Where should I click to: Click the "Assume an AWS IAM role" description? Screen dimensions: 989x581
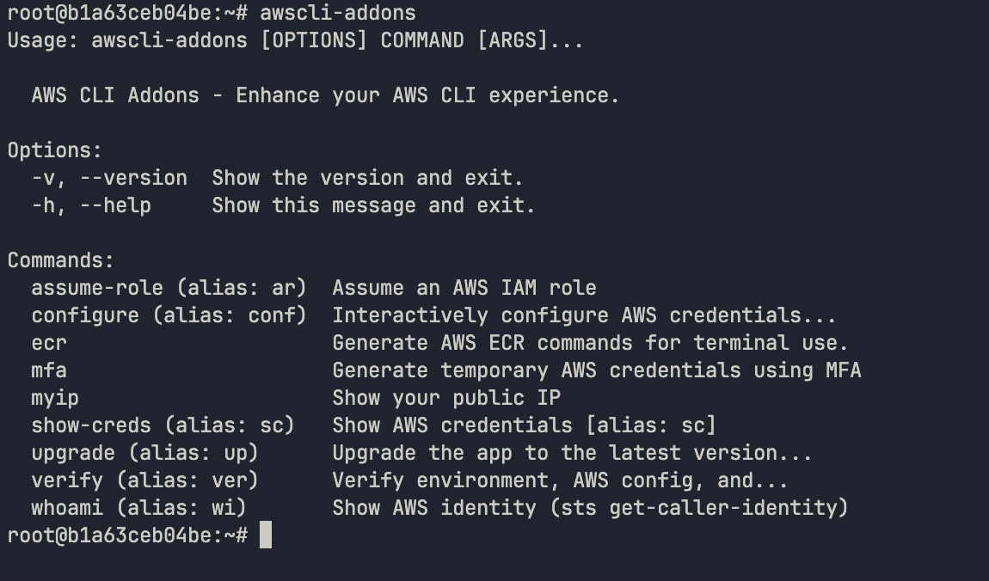[464, 287]
